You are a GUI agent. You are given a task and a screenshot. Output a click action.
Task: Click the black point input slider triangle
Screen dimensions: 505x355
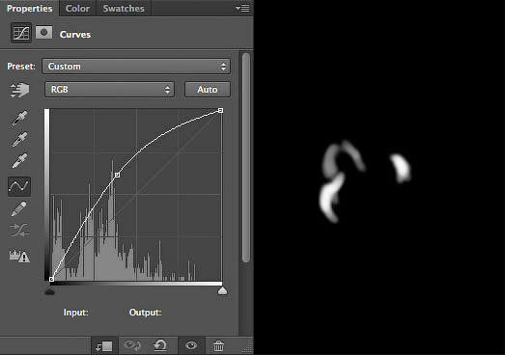click(49, 291)
